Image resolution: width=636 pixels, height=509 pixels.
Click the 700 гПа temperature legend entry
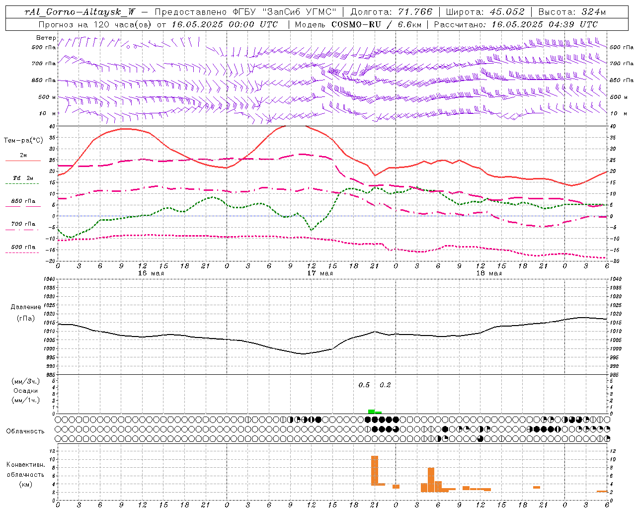[23, 224]
